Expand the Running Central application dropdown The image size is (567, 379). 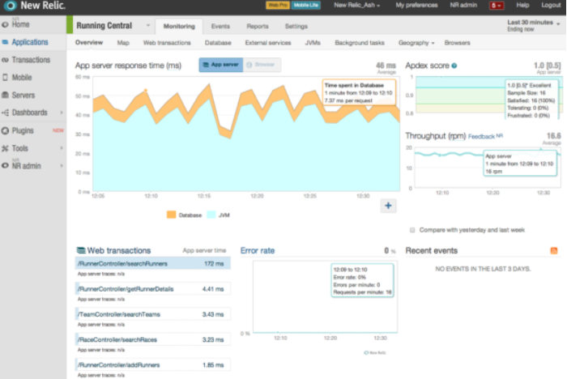pyautogui.click(x=148, y=25)
